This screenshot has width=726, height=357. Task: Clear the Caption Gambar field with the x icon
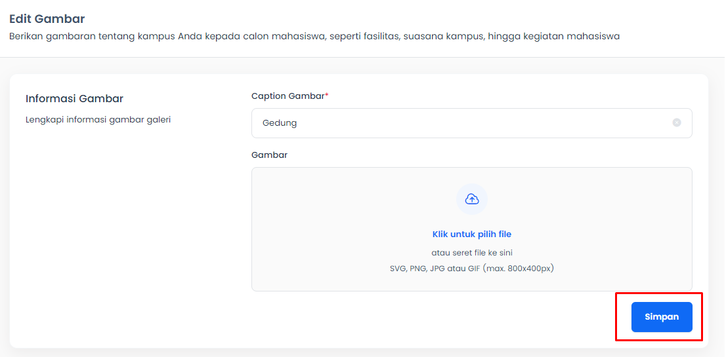click(x=677, y=123)
